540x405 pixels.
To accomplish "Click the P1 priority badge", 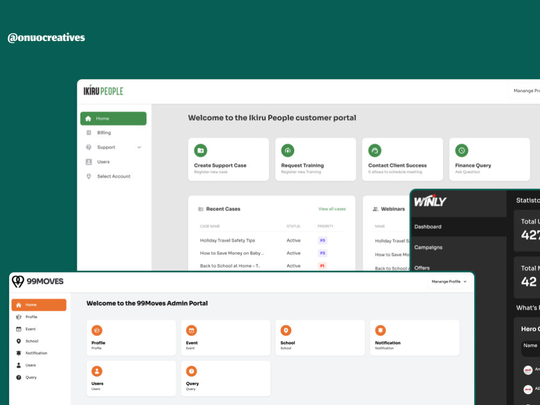I will coord(322,266).
